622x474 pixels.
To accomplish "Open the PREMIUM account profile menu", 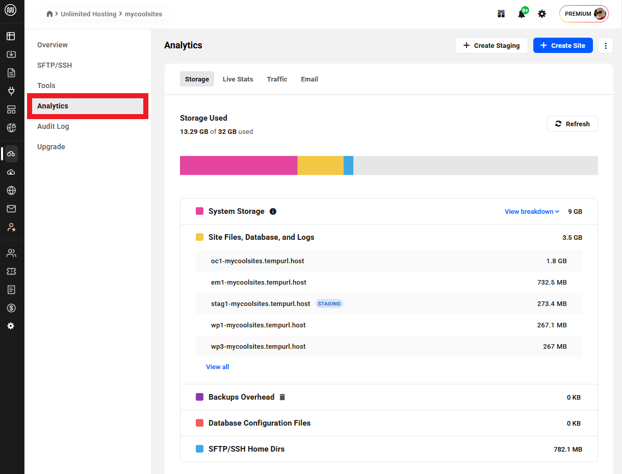I will coord(584,14).
